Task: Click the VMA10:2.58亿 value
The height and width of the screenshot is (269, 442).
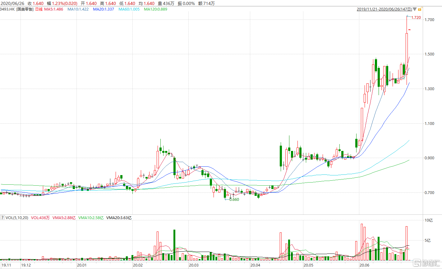Action: [x=91, y=218]
